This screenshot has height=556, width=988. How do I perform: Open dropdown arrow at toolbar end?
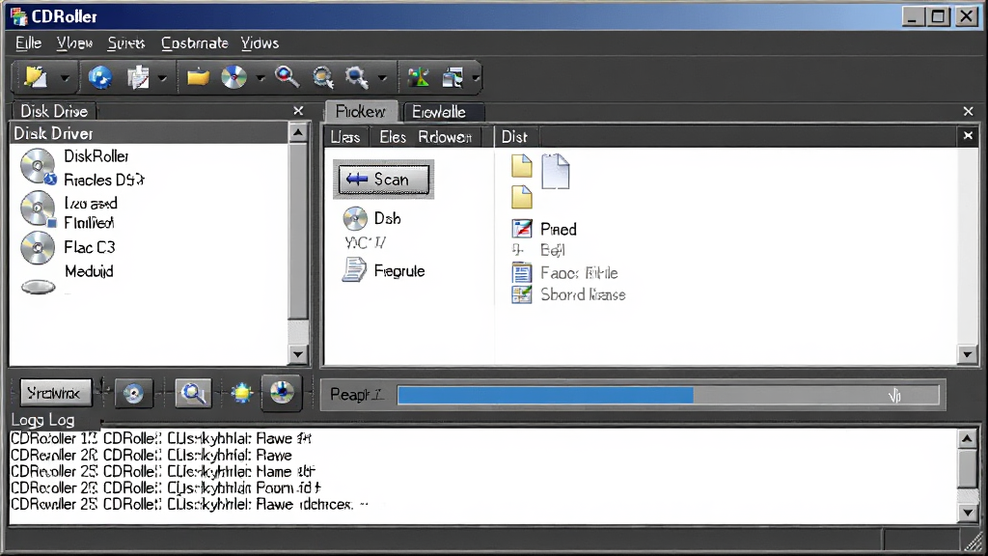click(476, 78)
